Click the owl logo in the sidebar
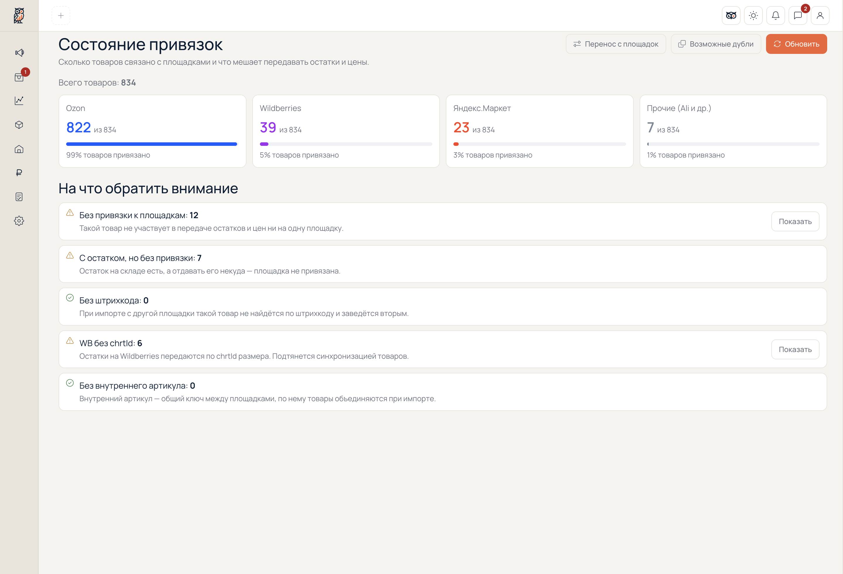843x574 pixels. tap(19, 16)
